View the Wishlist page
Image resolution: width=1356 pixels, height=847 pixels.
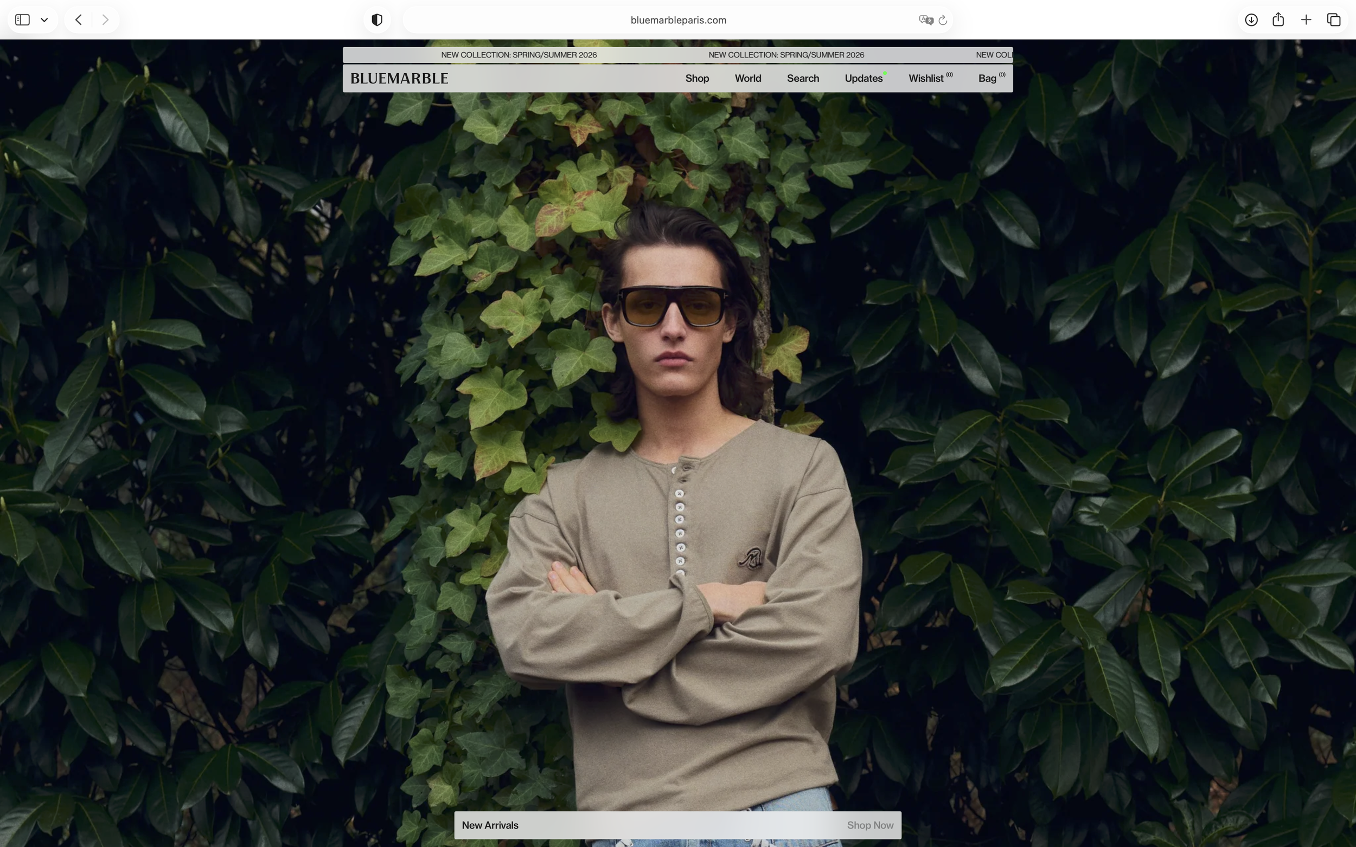(926, 79)
